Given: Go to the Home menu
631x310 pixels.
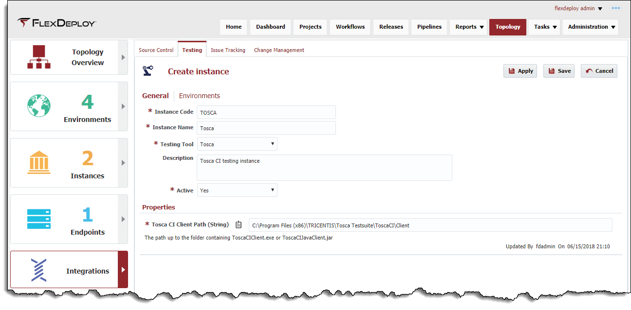Looking at the screenshot, I should (234, 27).
